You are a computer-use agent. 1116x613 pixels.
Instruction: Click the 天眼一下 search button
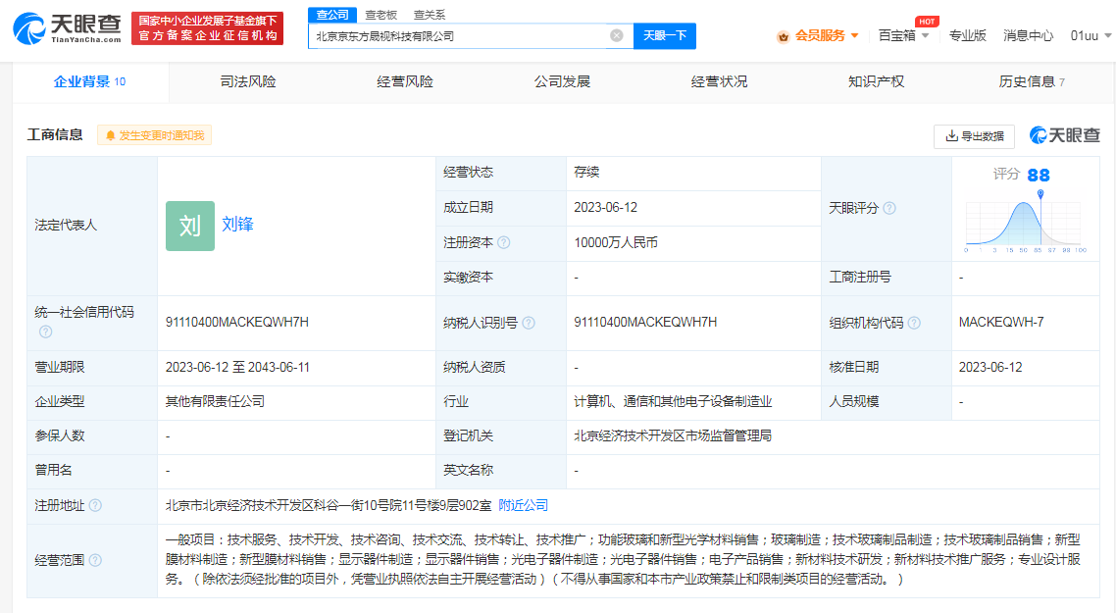665,35
